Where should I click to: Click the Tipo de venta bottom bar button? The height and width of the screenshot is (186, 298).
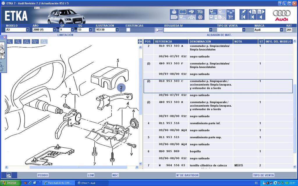tap(263, 175)
